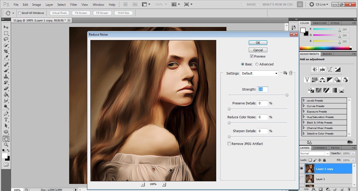Open the layer blend mode dropdown
The width and height of the screenshot is (358, 191).
(x=314, y=154)
